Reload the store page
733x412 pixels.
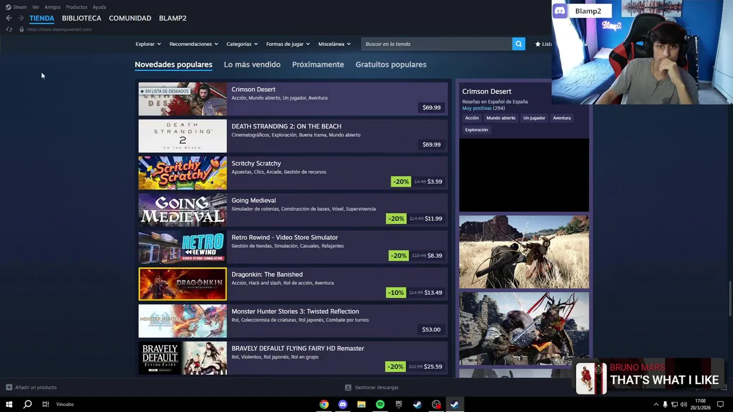pos(9,29)
